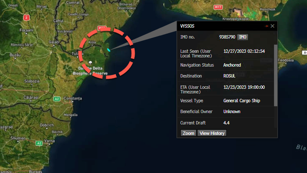This screenshot has height=173, width=307.
Task: Click the Constanța city label
Action: pos(73,98)
